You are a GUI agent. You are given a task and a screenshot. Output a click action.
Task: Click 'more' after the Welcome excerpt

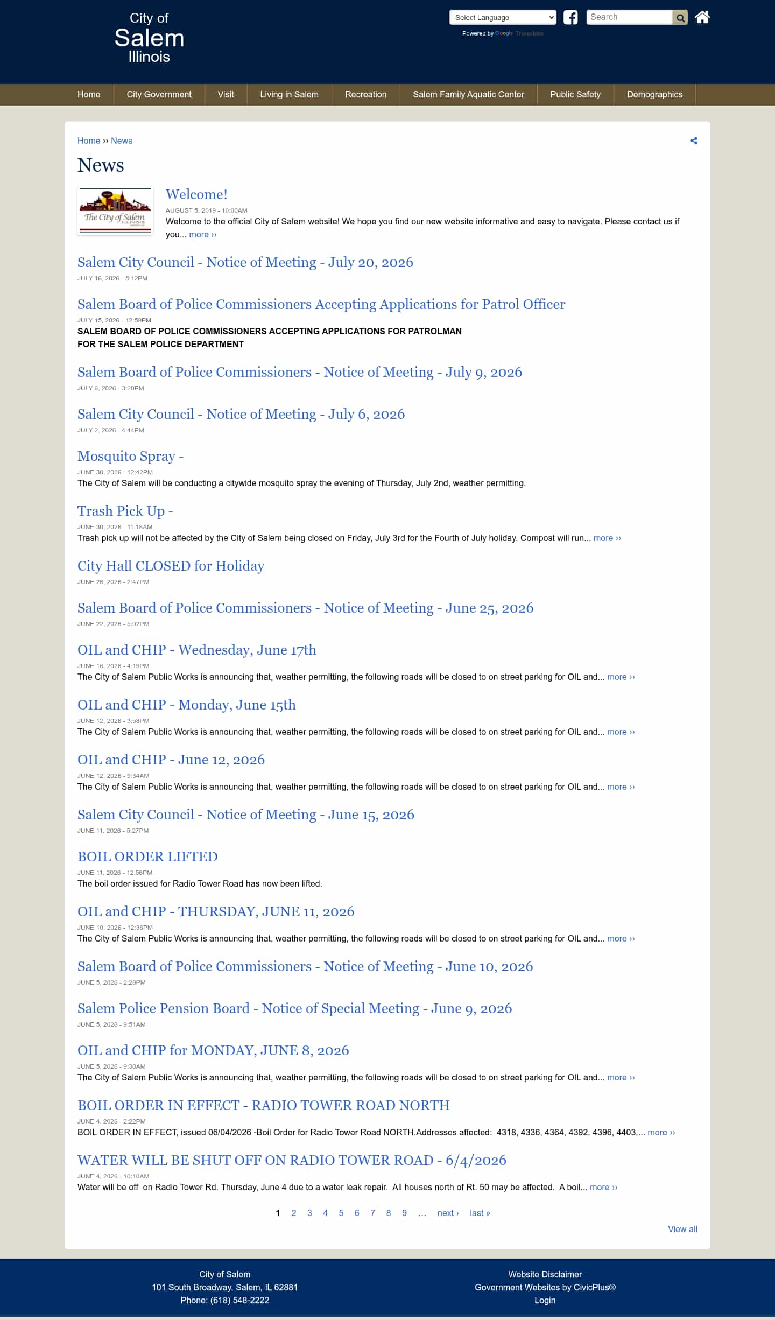tap(203, 234)
